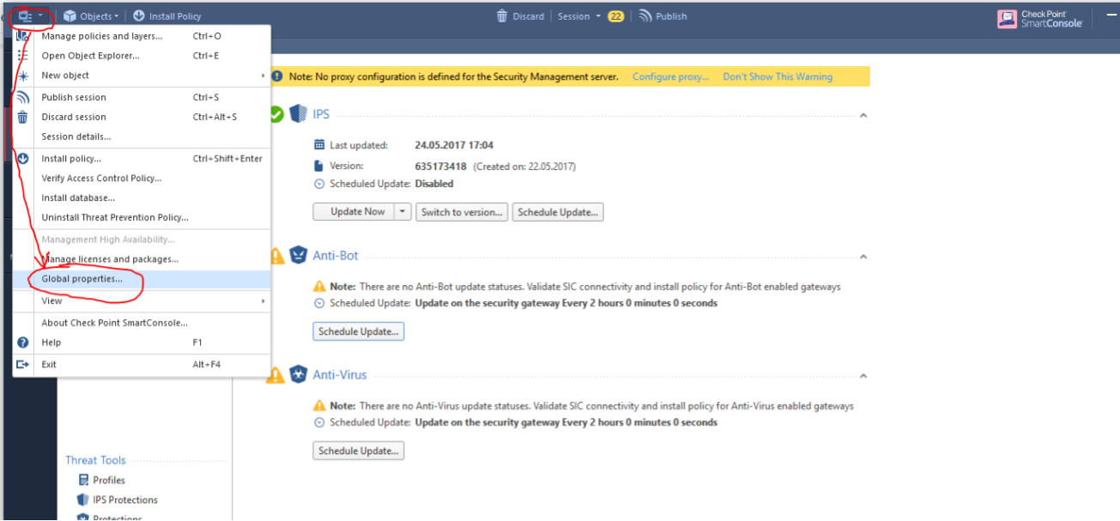Open the Session dropdown
Screen dimensions: 1120x521
coord(579,16)
